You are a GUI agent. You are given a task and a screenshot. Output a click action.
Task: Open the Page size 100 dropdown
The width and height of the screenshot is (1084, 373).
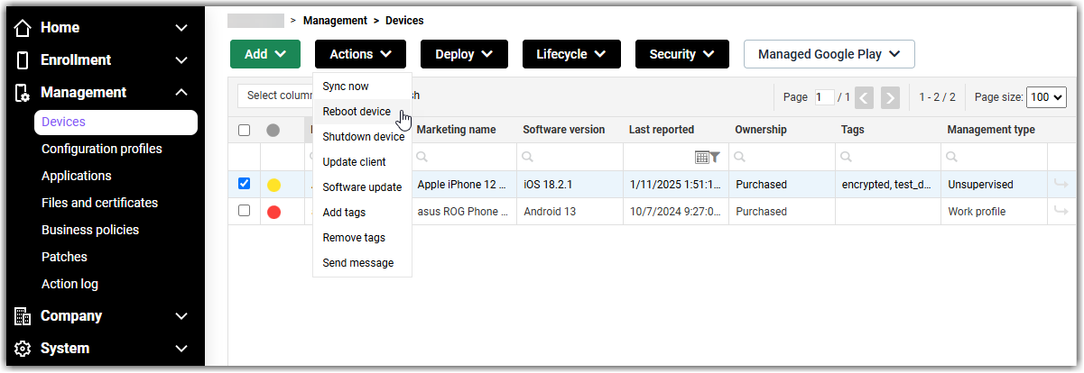[1047, 96]
